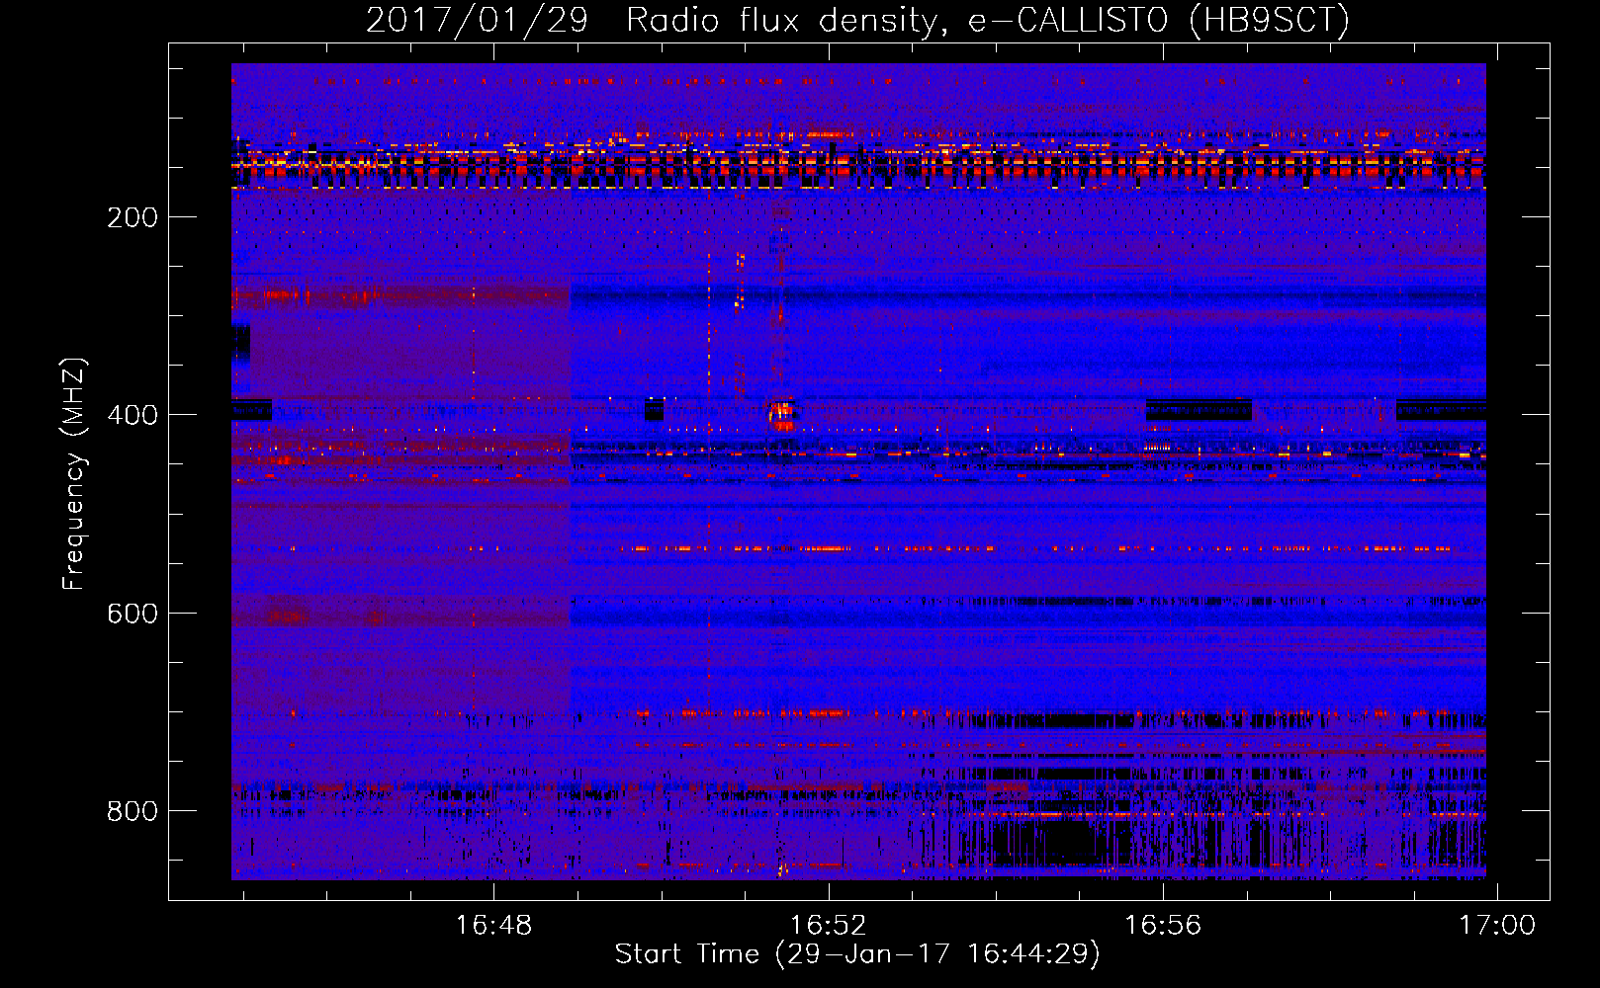
Task: Click the 16:56 time tick label
Action: (1163, 925)
